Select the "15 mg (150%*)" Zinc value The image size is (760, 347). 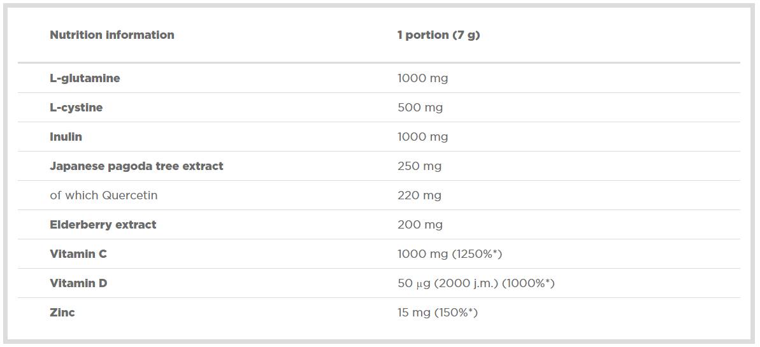click(x=437, y=313)
